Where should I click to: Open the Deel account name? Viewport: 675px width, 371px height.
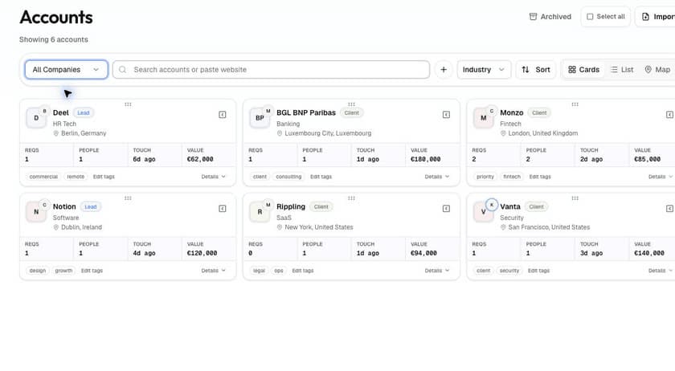[61, 112]
